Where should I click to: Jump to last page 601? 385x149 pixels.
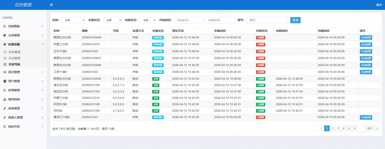(x=370, y=128)
